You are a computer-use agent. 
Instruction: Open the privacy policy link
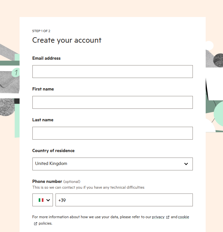158,217
